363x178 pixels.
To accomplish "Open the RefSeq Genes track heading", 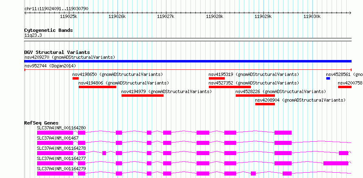I will (x=42, y=123).
